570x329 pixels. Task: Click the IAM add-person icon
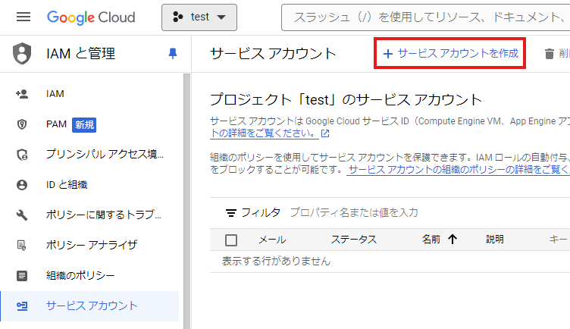(x=22, y=94)
